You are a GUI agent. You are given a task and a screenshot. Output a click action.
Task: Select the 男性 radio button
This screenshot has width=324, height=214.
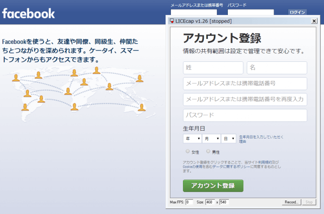208,151
